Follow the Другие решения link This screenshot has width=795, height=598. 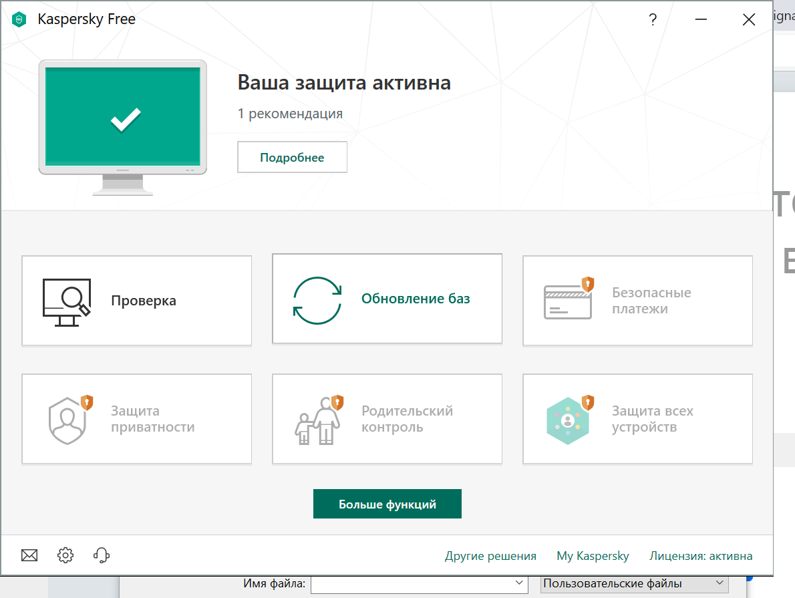click(490, 556)
